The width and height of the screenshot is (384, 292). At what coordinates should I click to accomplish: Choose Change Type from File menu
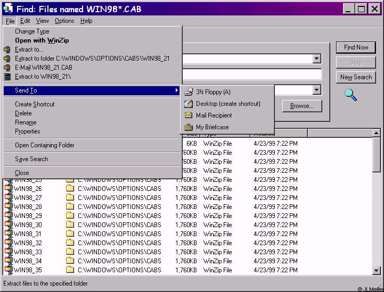click(93, 31)
